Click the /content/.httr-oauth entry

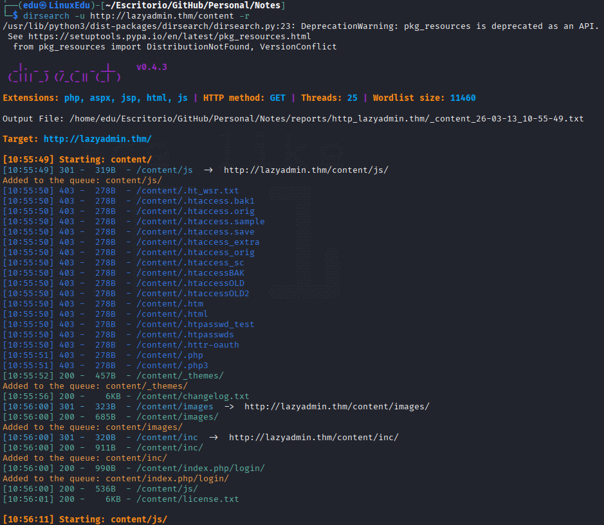click(x=188, y=345)
